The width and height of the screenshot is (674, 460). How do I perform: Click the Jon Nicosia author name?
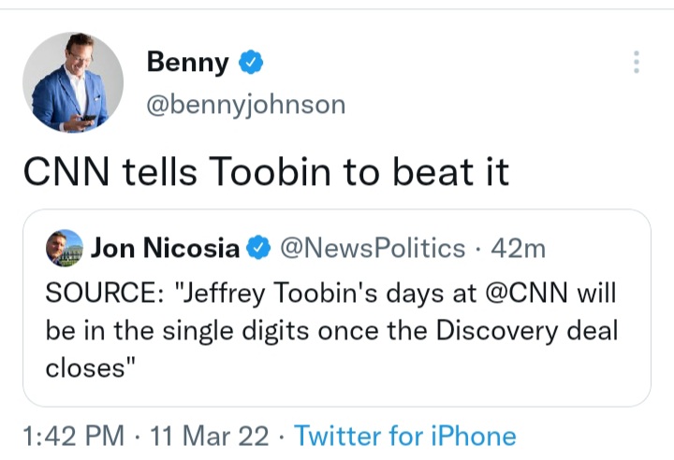(x=165, y=248)
